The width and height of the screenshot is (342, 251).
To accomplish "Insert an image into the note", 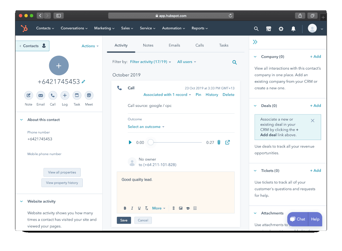I will pyautogui.click(x=181, y=208).
